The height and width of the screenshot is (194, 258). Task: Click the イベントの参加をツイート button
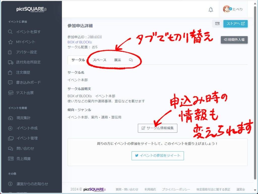[x=157, y=156]
